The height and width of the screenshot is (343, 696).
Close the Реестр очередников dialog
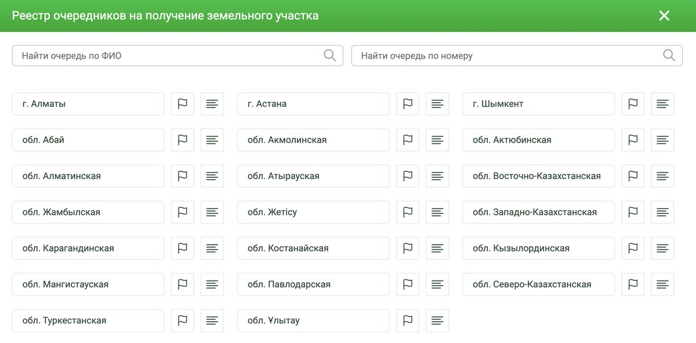pos(665,16)
